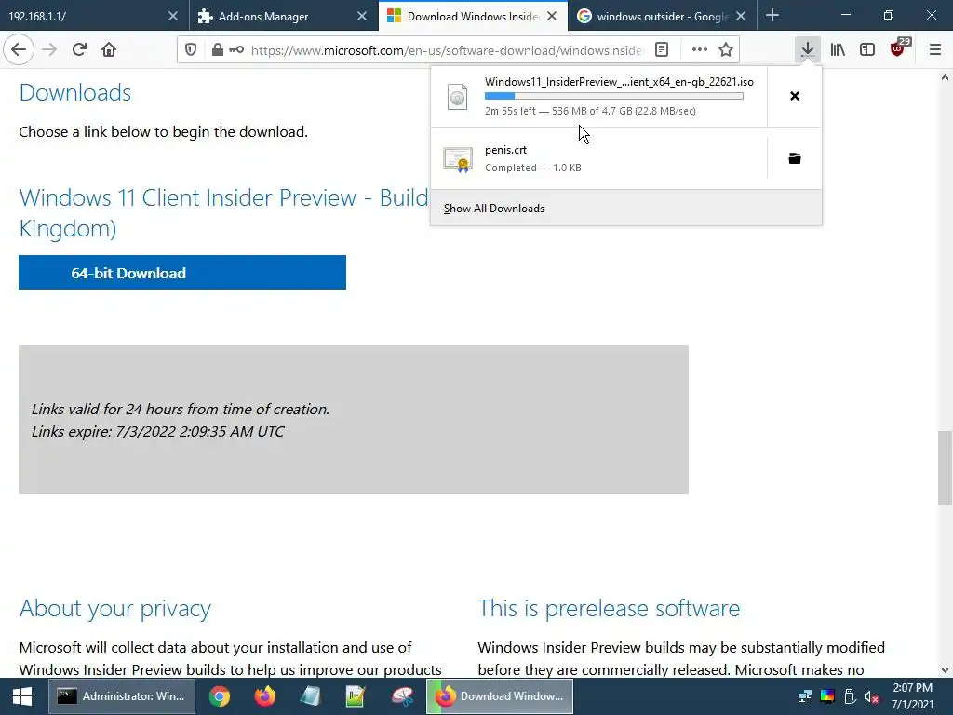Show sidebars button in toolbar

coord(867,50)
